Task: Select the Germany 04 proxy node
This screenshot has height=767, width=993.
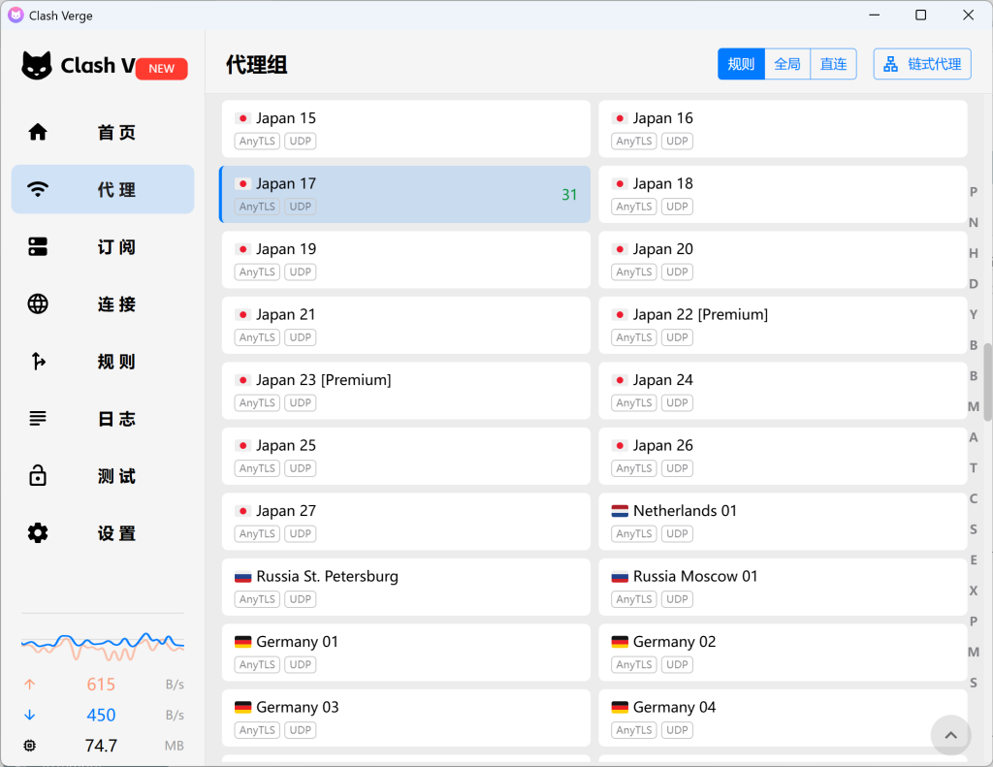Action: pos(783,718)
